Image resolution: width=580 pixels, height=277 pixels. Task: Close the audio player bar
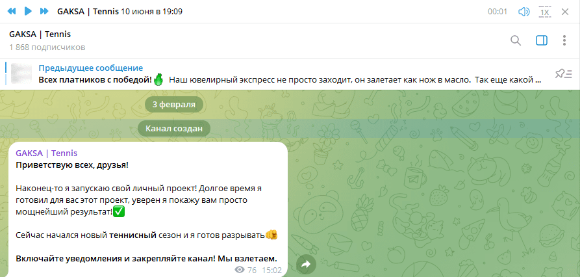[x=565, y=12]
